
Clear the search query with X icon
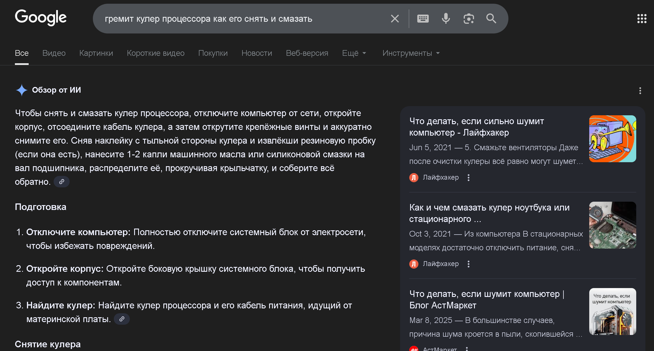(395, 19)
